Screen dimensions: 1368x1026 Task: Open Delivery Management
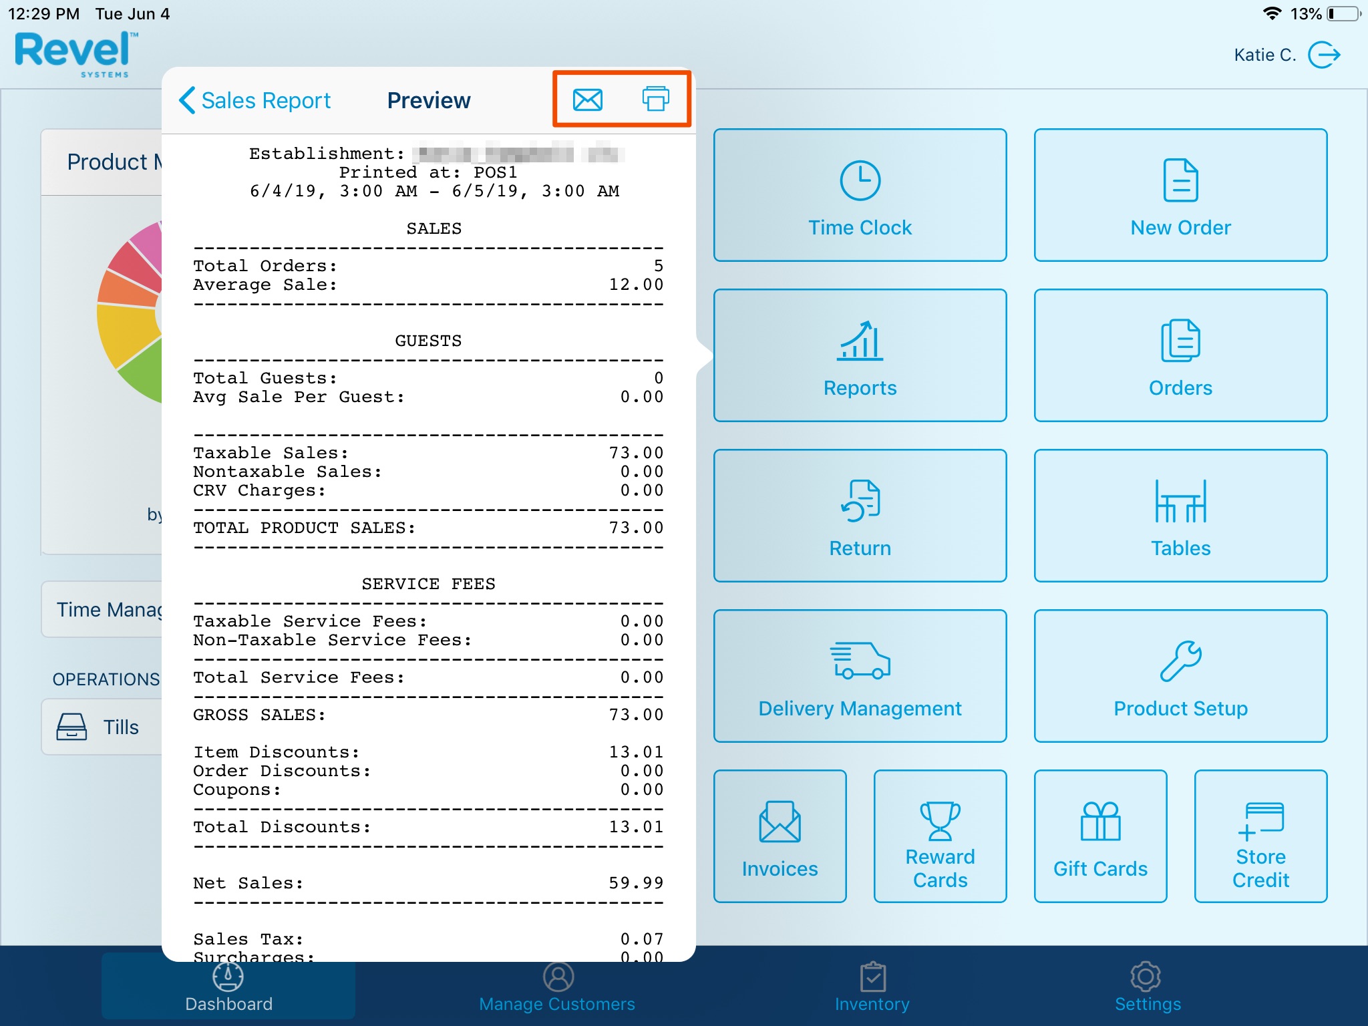tap(860, 676)
